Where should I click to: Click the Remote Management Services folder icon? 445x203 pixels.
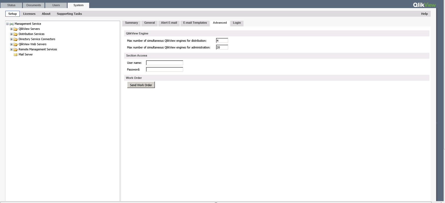(16, 50)
